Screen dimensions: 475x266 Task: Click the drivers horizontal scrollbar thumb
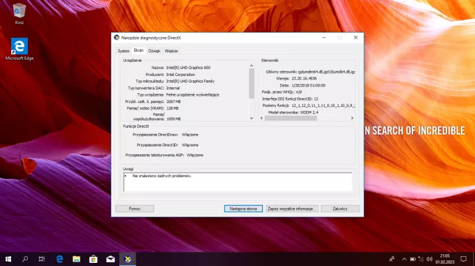point(291,118)
